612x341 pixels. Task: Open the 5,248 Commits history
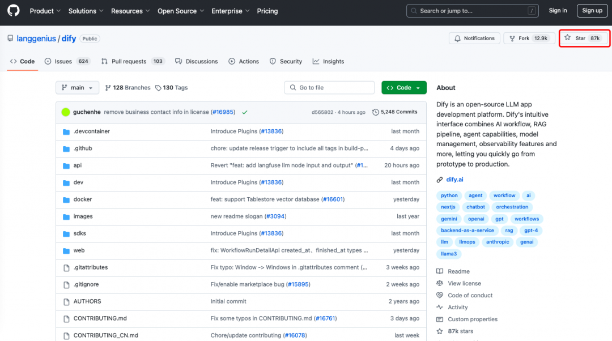pos(394,112)
